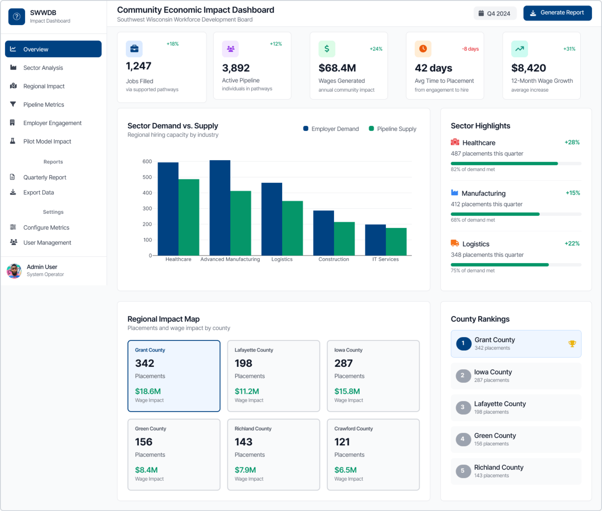The image size is (602, 511).
Task: Click the Logistics truck icon in Sector Highlights
Action: click(455, 243)
